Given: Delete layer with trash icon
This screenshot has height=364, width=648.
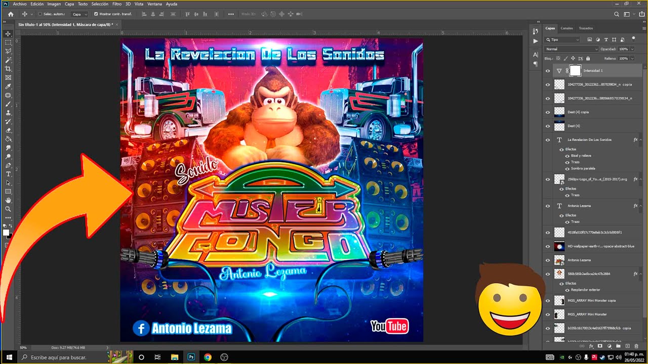Looking at the screenshot, I should coord(636,346).
